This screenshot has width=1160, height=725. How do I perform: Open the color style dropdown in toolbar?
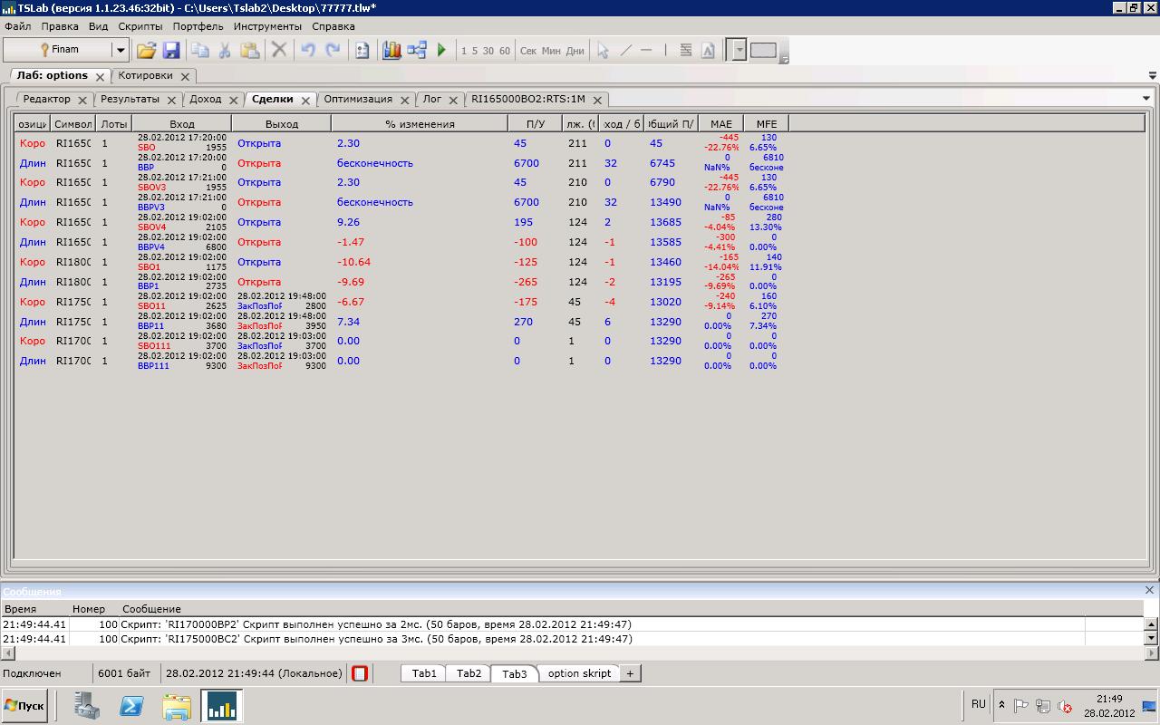click(739, 51)
